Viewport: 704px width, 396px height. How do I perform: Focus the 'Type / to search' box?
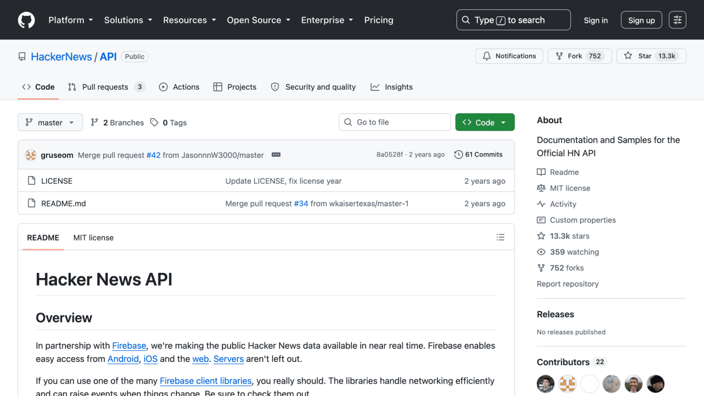[x=513, y=20]
